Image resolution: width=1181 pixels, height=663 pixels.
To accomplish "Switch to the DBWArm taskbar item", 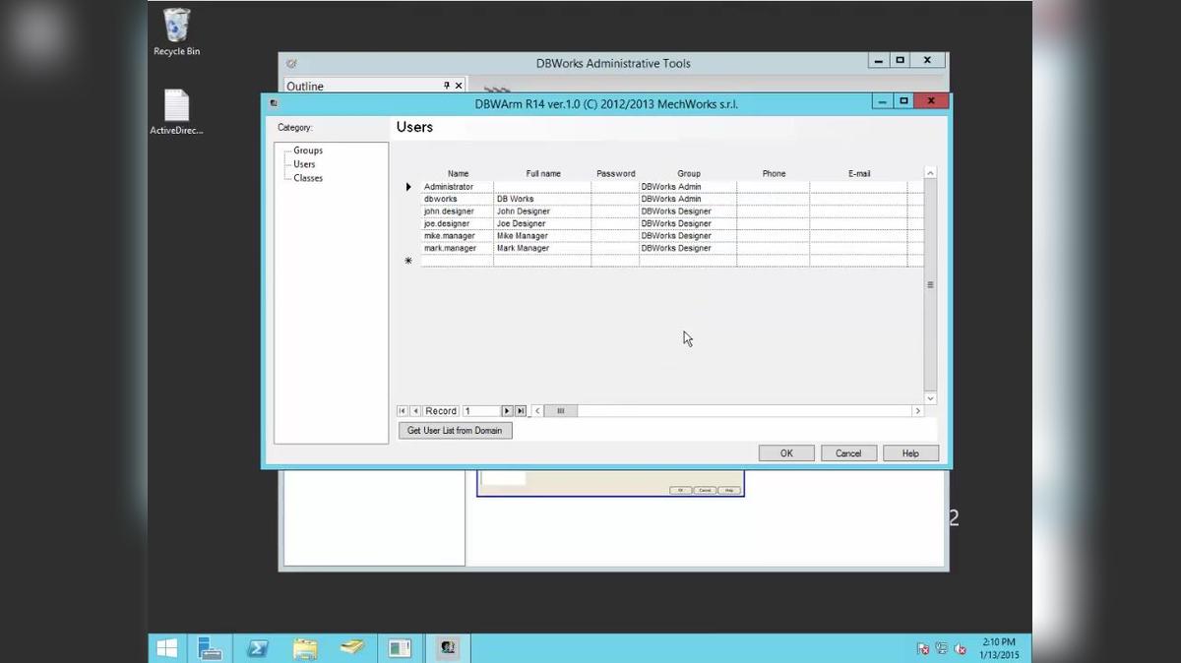I will tap(449, 648).
